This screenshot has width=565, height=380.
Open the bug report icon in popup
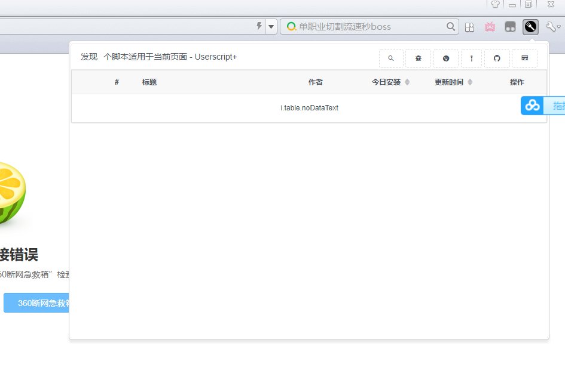click(418, 58)
